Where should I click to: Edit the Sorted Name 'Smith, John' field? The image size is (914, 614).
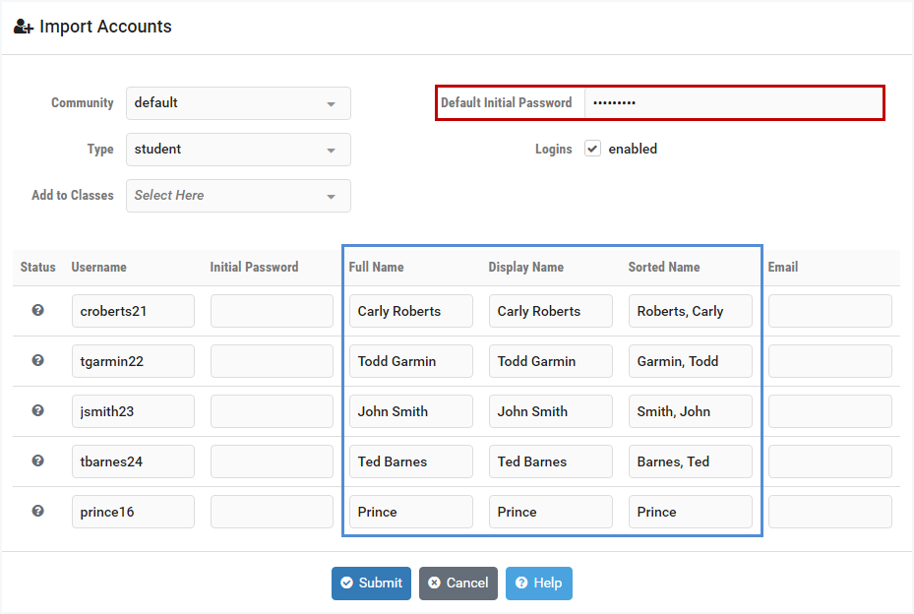pos(690,411)
